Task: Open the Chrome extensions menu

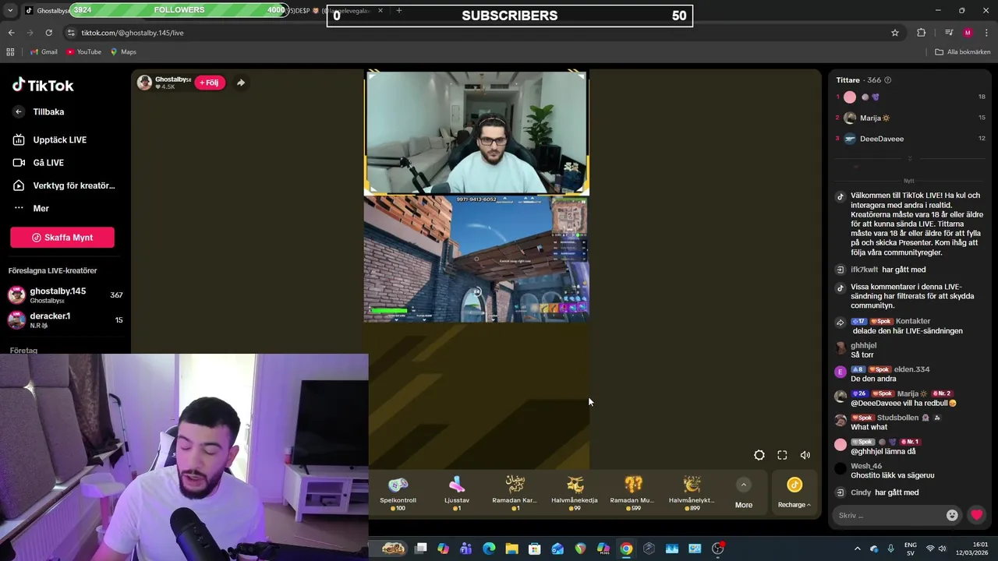Action: pos(922,33)
